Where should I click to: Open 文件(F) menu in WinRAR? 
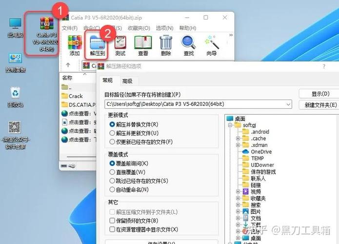pyautogui.click(x=70, y=28)
